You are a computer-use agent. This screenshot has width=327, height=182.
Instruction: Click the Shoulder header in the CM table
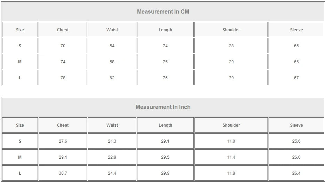pyautogui.click(x=231, y=30)
